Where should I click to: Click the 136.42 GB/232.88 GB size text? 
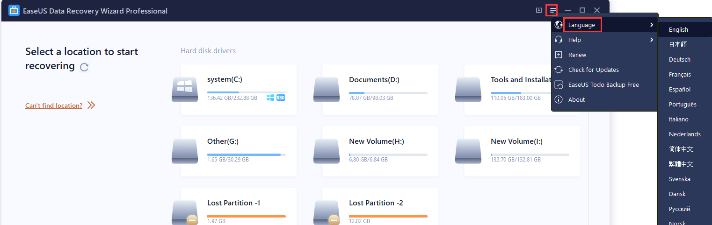click(x=232, y=98)
